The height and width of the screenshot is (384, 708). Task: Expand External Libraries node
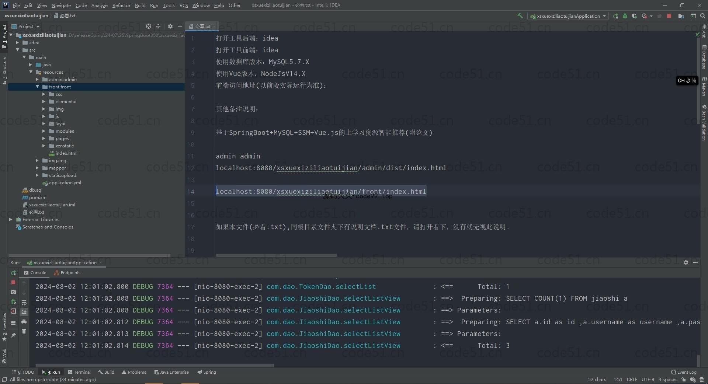(11, 219)
